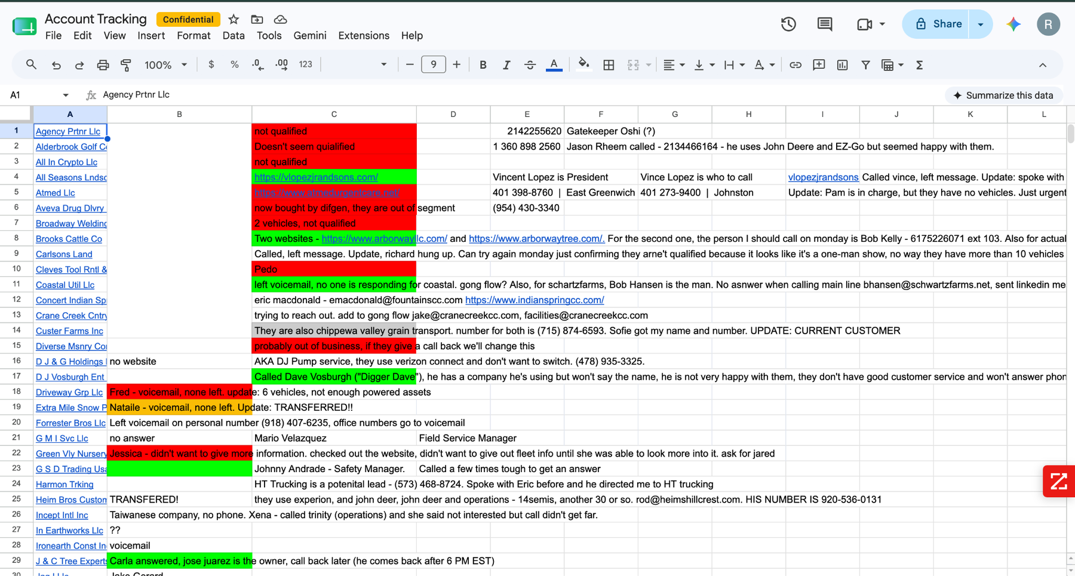
Task: Open the Google Sheets home icon
Action: point(24,26)
